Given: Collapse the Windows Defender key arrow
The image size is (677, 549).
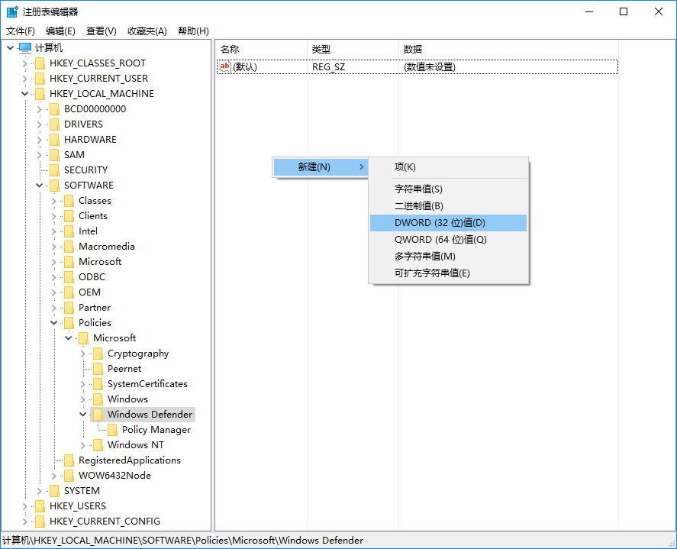Looking at the screenshot, I should pyautogui.click(x=82, y=415).
